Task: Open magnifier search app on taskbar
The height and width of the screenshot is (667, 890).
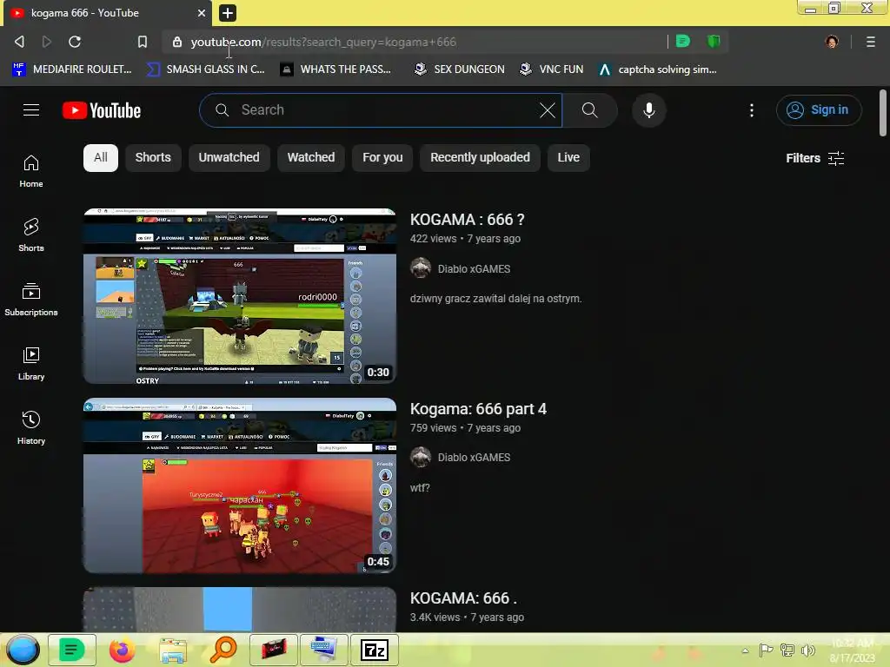Action: point(223,650)
